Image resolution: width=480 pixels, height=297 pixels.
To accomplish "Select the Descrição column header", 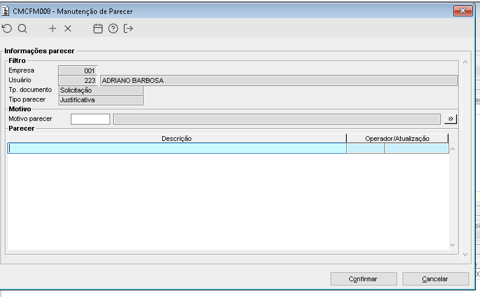I will point(176,139).
